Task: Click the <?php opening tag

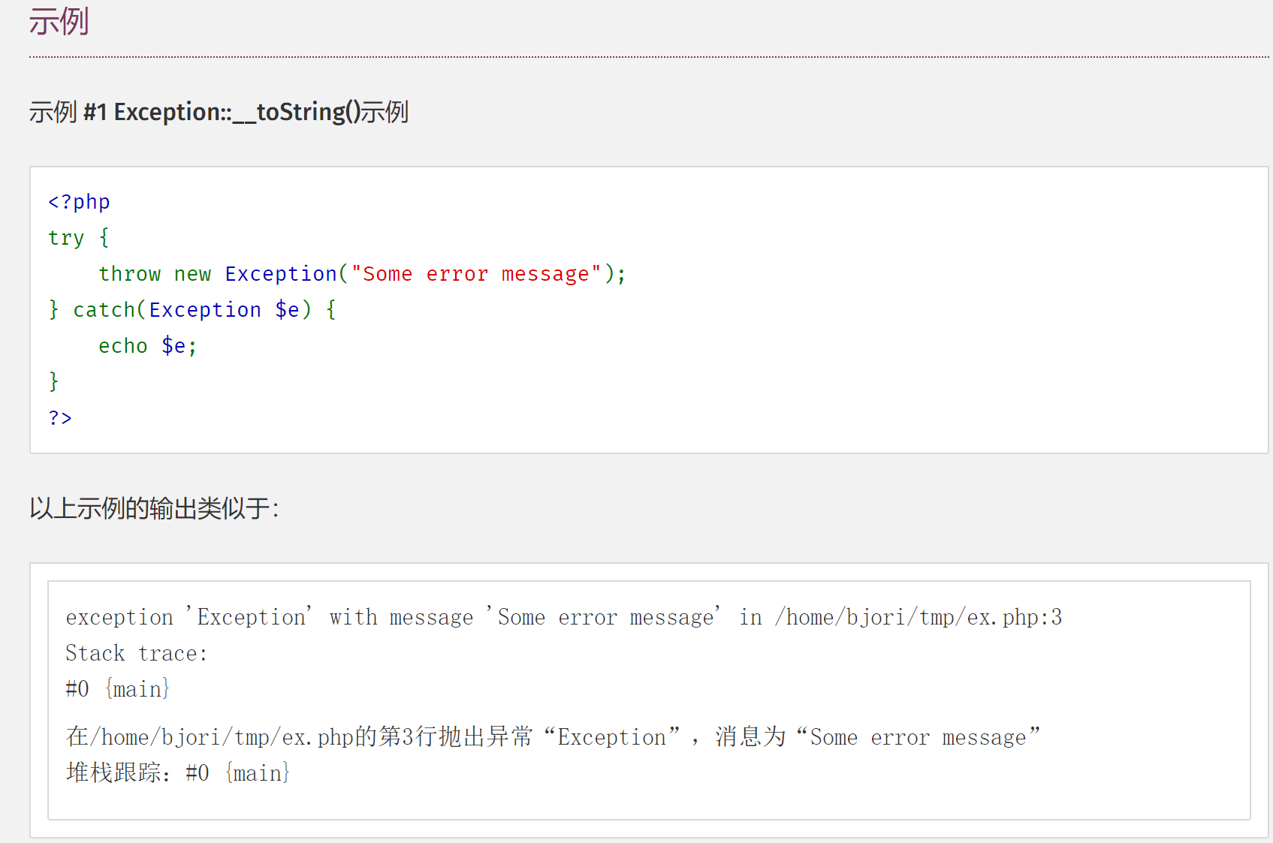Action: point(79,202)
